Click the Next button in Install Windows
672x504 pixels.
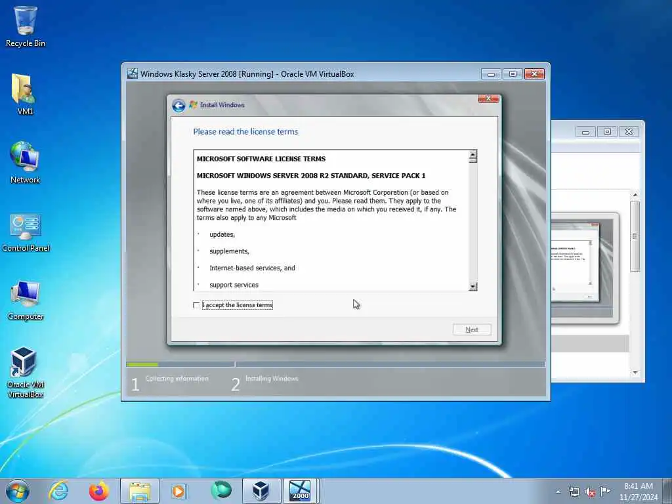[471, 329]
